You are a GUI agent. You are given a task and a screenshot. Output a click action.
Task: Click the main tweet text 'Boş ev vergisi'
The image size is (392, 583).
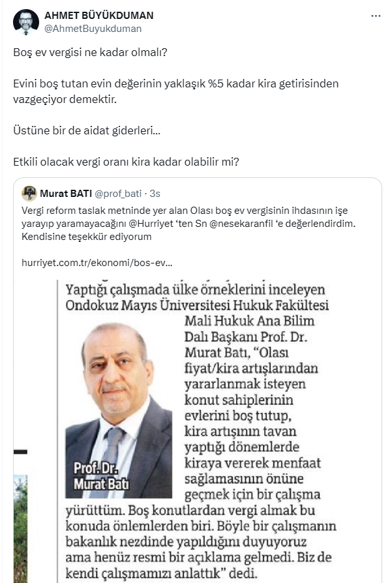(90, 52)
